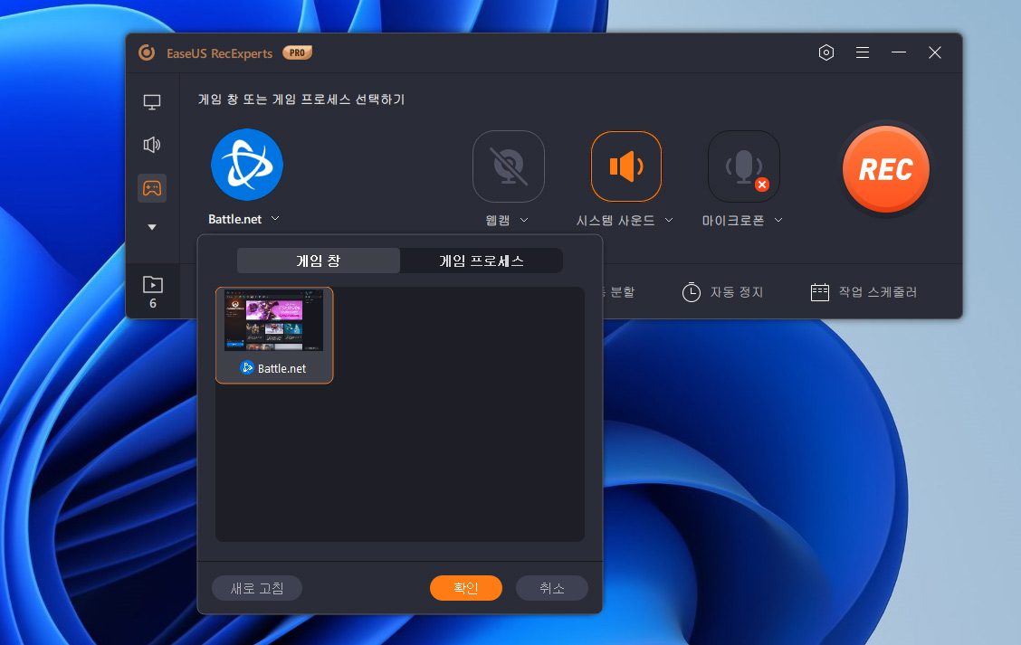Click the calendar icon next to 작업 스케줄러

click(x=820, y=292)
